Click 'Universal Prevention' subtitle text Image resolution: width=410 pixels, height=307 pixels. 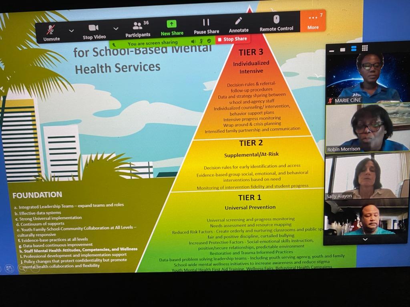(x=250, y=207)
